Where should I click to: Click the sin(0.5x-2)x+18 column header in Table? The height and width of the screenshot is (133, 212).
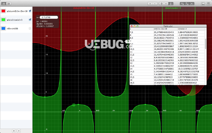[165, 29]
